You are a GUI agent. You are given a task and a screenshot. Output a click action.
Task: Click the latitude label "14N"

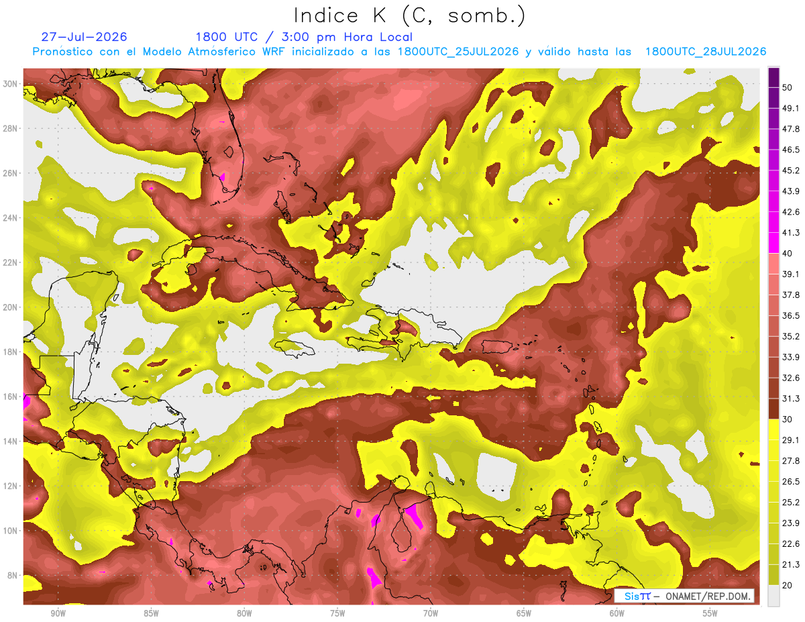[10, 441]
